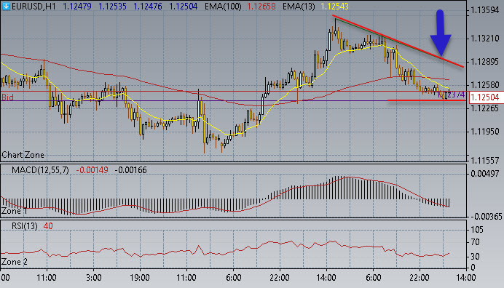This screenshot has height=288, width=504.
Task: Click the short red horizontal support line
Action: click(x=427, y=100)
